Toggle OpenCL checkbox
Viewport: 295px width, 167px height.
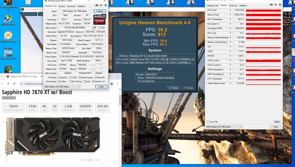click(x=59, y=78)
